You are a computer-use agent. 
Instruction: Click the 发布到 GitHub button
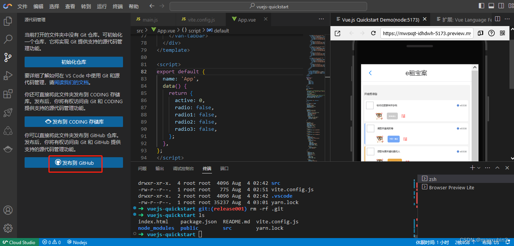(74, 162)
